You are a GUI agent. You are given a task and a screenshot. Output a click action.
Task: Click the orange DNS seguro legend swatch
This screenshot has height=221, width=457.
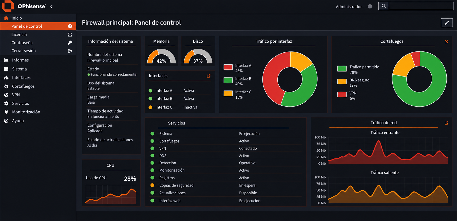pos(342,81)
